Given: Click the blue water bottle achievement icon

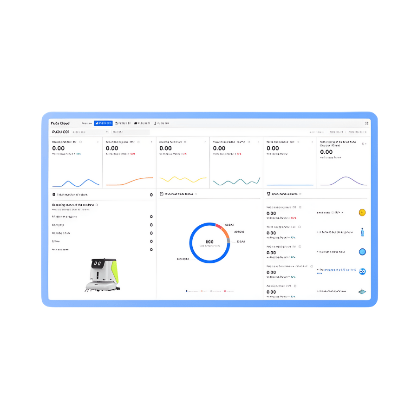Looking at the screenshot, I should (362, 232).
